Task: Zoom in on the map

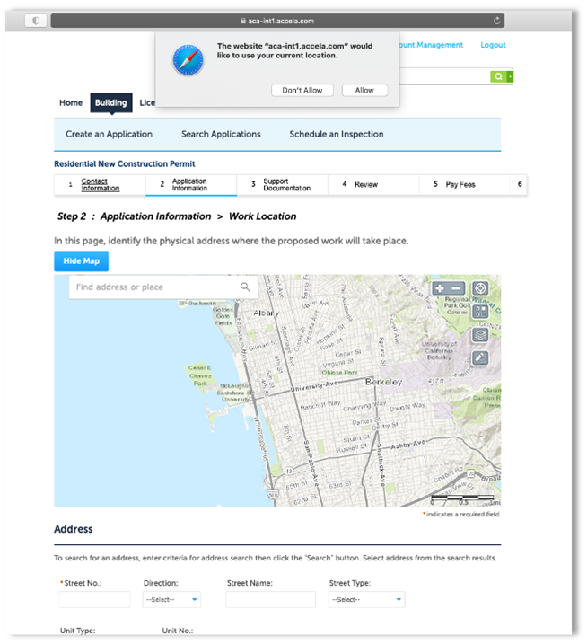Action: click(440, 288)
